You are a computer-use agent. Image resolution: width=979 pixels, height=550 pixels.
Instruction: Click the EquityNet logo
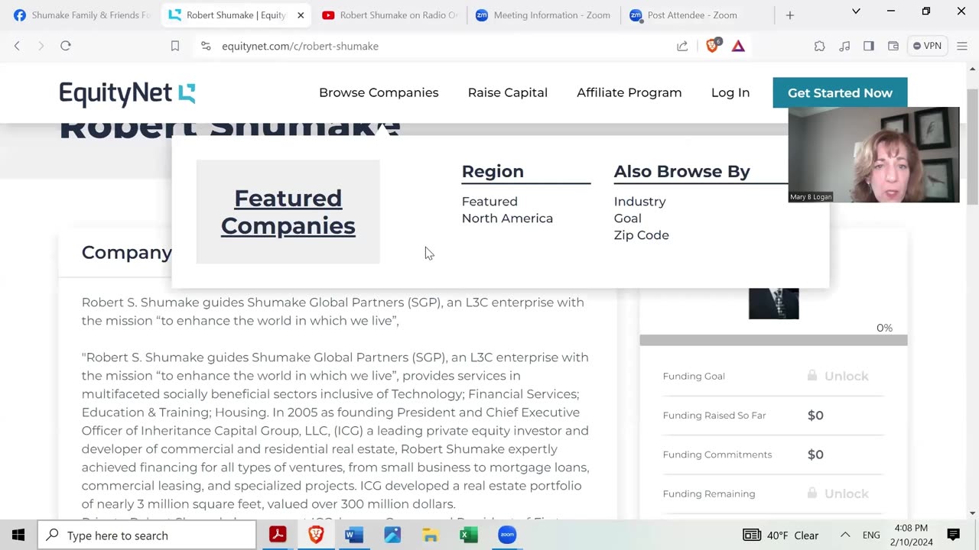(127, 93)
